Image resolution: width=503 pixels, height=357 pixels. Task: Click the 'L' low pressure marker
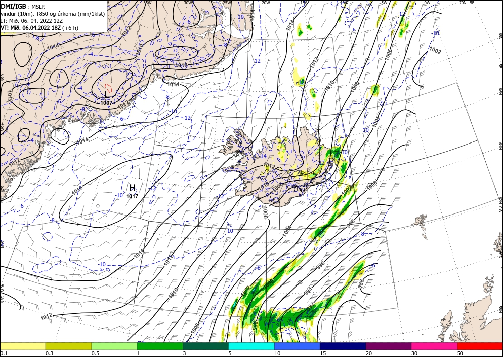point(107,94)
